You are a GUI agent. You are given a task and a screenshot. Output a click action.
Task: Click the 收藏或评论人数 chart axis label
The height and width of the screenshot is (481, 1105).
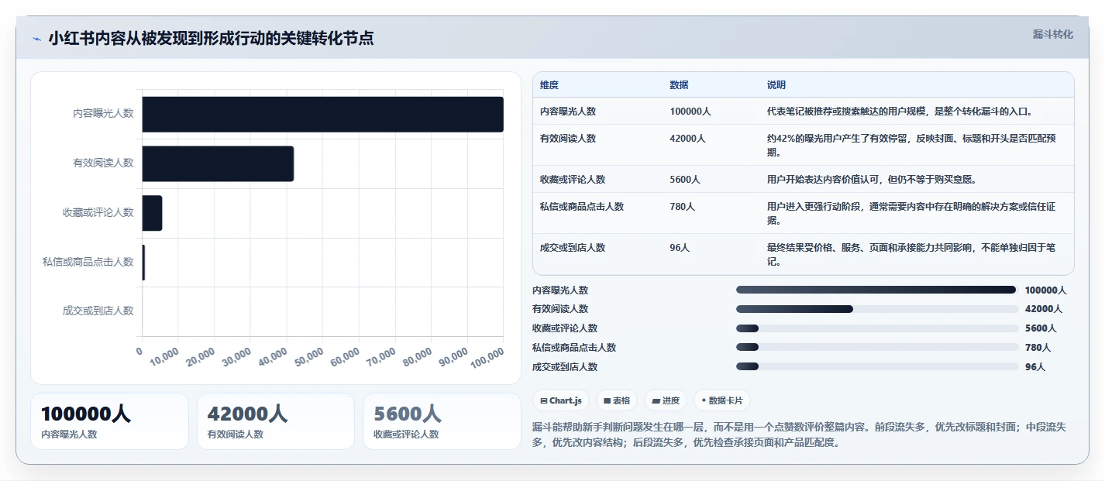click(x=98, y=212)
